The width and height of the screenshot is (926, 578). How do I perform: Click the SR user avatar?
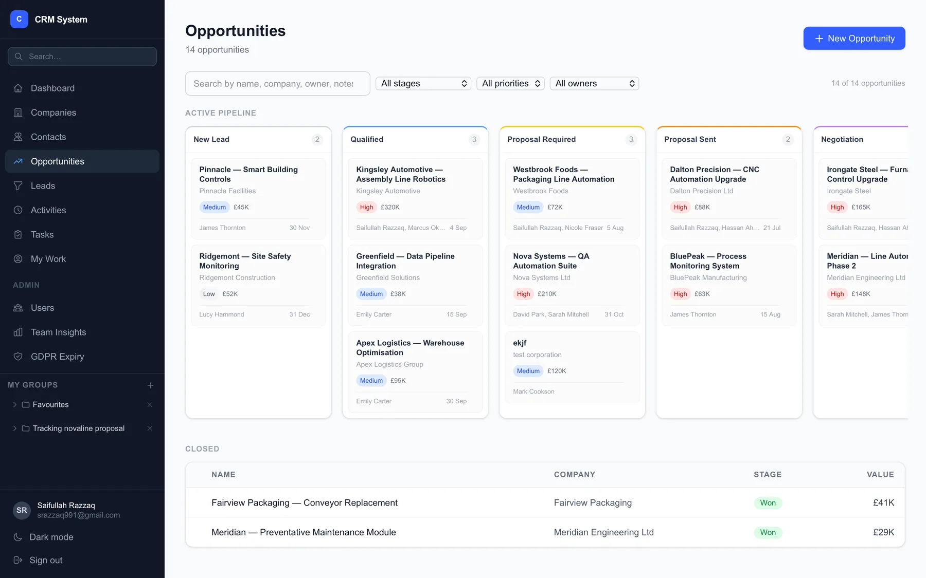click(x=22, y=510)
